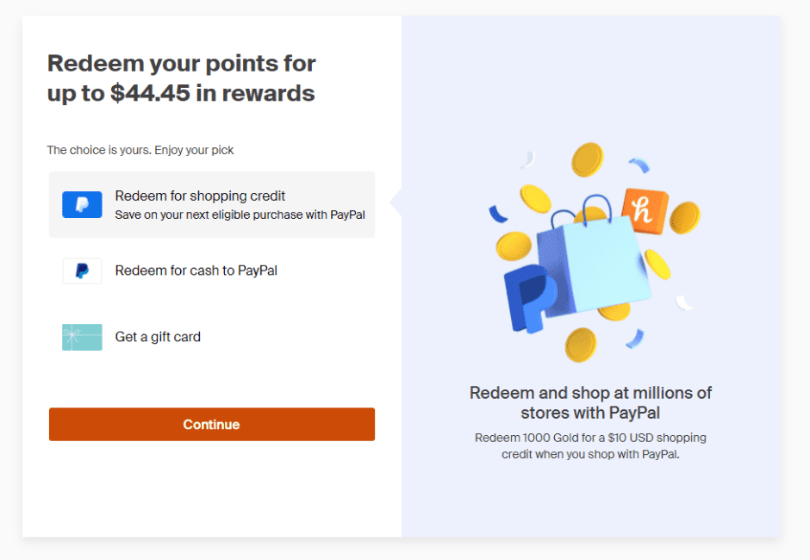Click the teal gift card icon
The height and width of the screenshot is (560, 810).
point(81,337)
